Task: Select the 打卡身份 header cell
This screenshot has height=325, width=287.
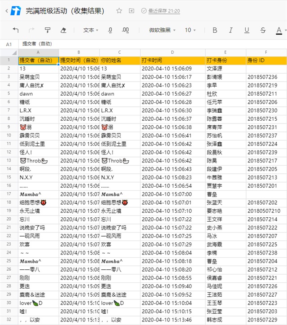Action: click(x=226, y=60)
